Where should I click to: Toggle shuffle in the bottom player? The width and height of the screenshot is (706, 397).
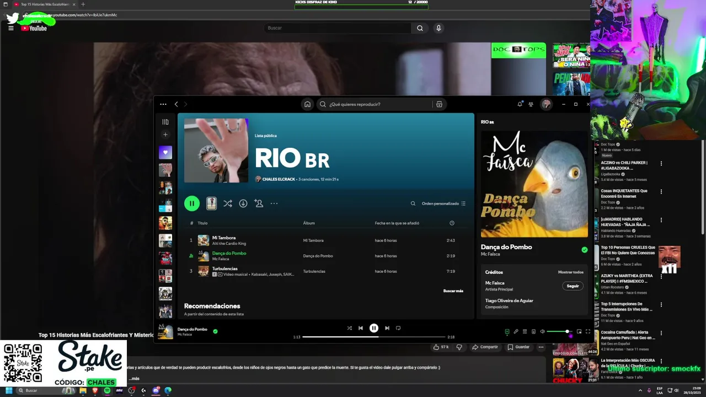point(349,328)
